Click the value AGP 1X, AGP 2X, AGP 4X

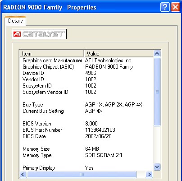coord(114,105)
